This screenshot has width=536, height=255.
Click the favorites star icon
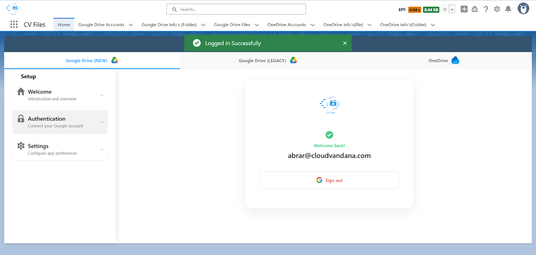pos(445,9)
